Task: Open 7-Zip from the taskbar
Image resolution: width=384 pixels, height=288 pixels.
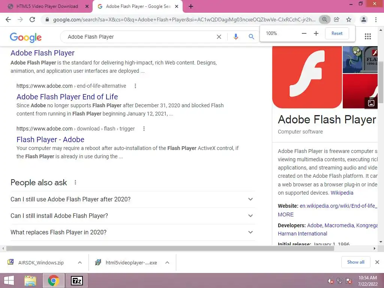Action: tap(76, 280)
